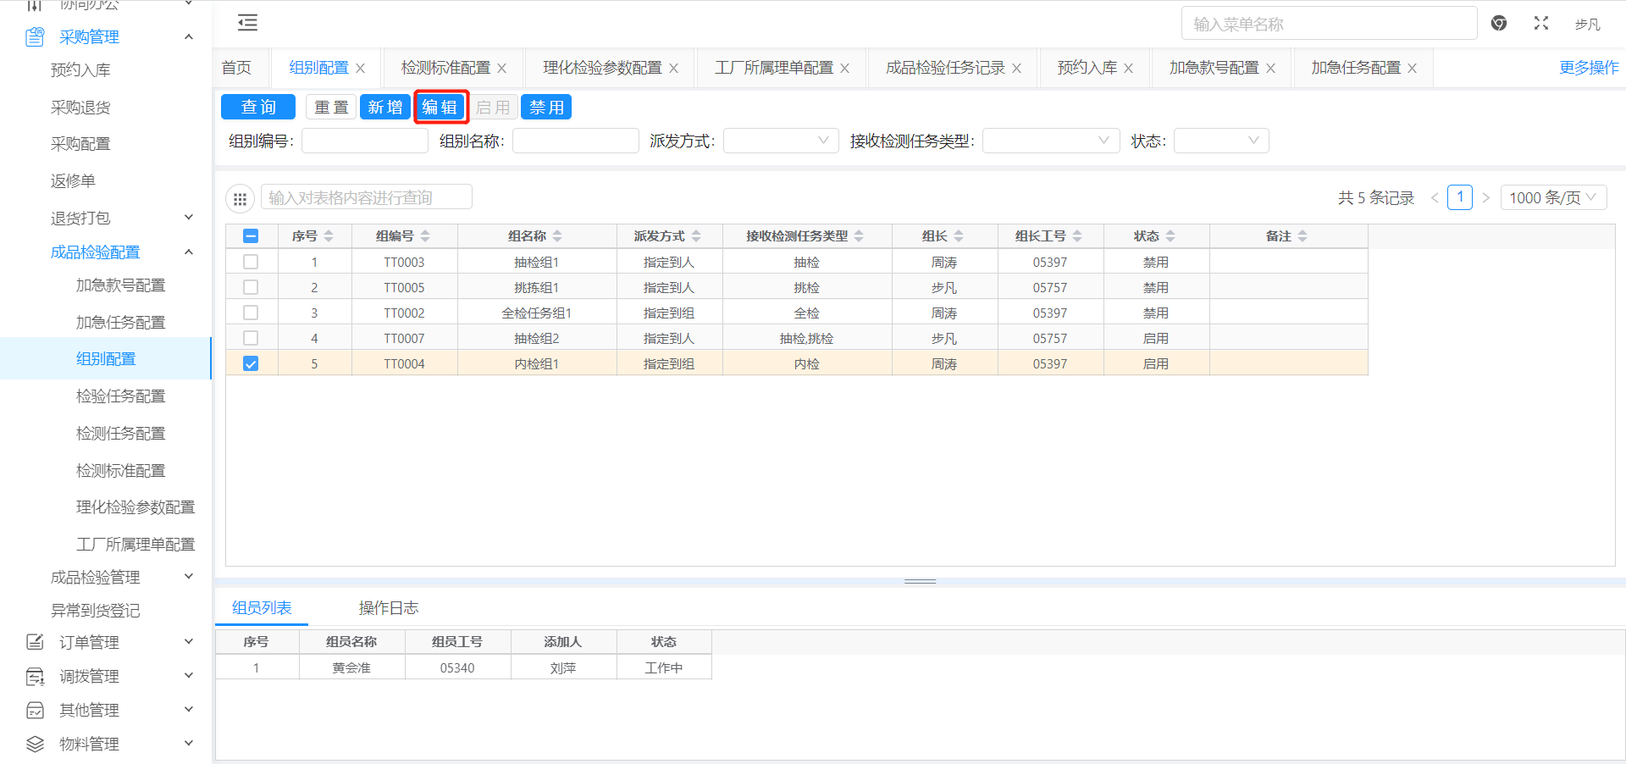This screenshot has width=1626, height=764.
Task: Open the 派发方式 dropdown
Action: tap(780, 141)
